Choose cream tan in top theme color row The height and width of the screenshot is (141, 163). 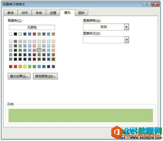pyautogui.click(x=20, y=34)
